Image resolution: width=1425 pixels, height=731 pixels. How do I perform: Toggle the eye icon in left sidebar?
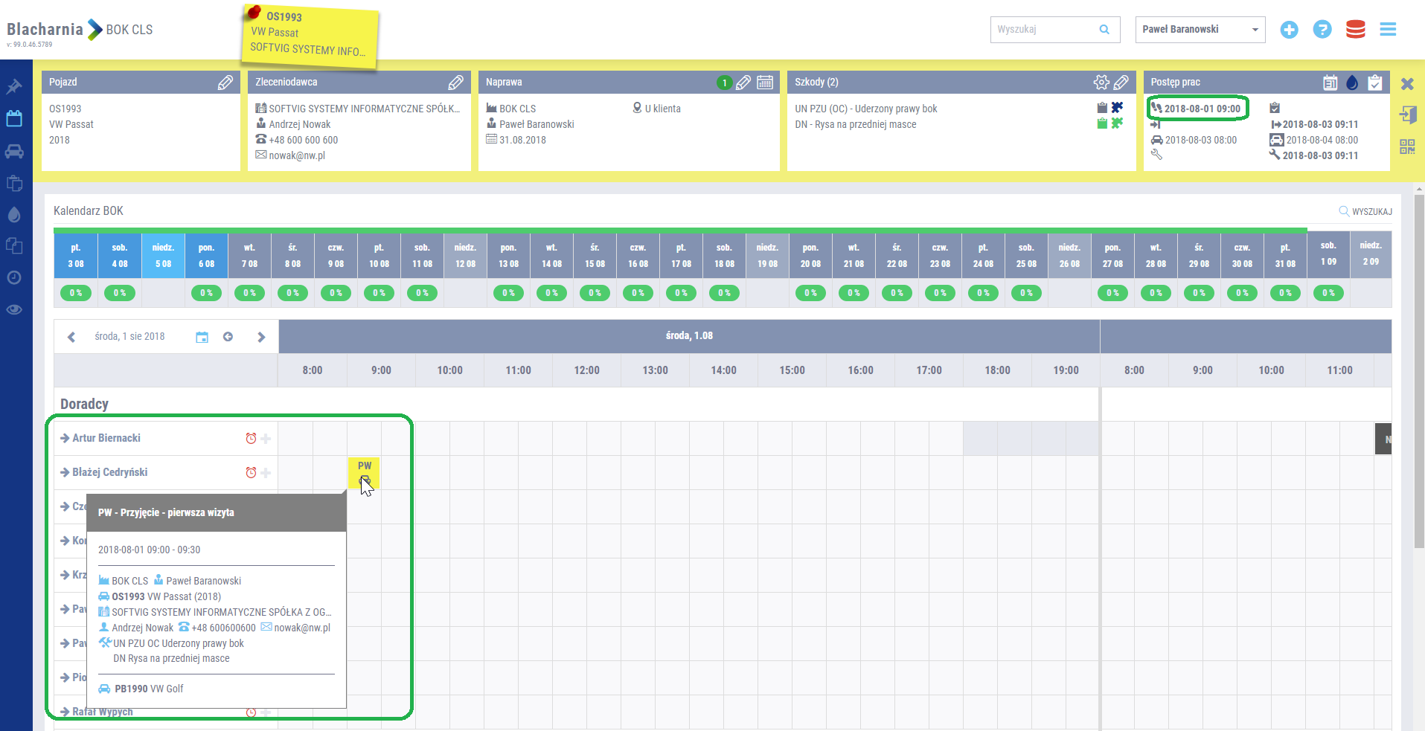14,309
